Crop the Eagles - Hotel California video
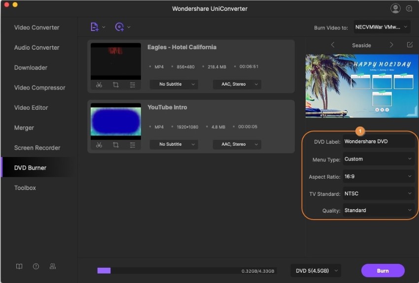Image resolution: width=419 pixels, height=283 pixels. 116,85
